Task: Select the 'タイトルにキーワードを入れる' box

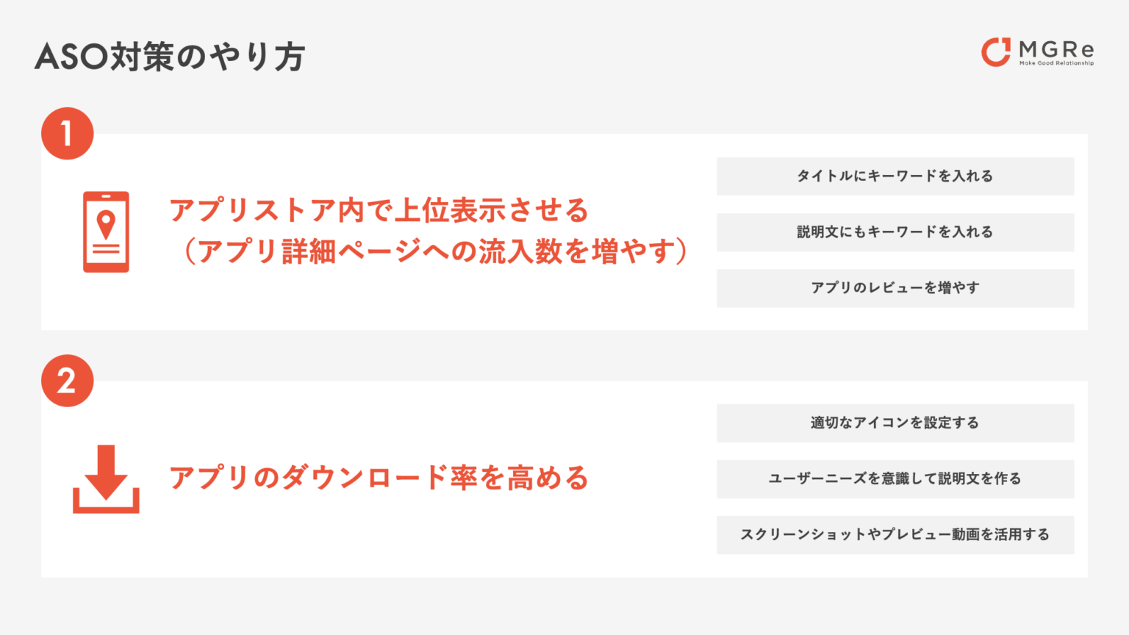Action: point(895,176)
